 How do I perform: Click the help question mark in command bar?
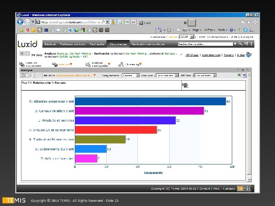pyautogui.click(x=231, y=30)
